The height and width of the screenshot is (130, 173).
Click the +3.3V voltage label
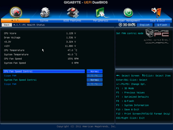click(x=8, y=42)
